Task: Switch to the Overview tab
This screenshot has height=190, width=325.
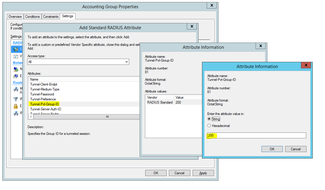Action: (x=15, y=17)
